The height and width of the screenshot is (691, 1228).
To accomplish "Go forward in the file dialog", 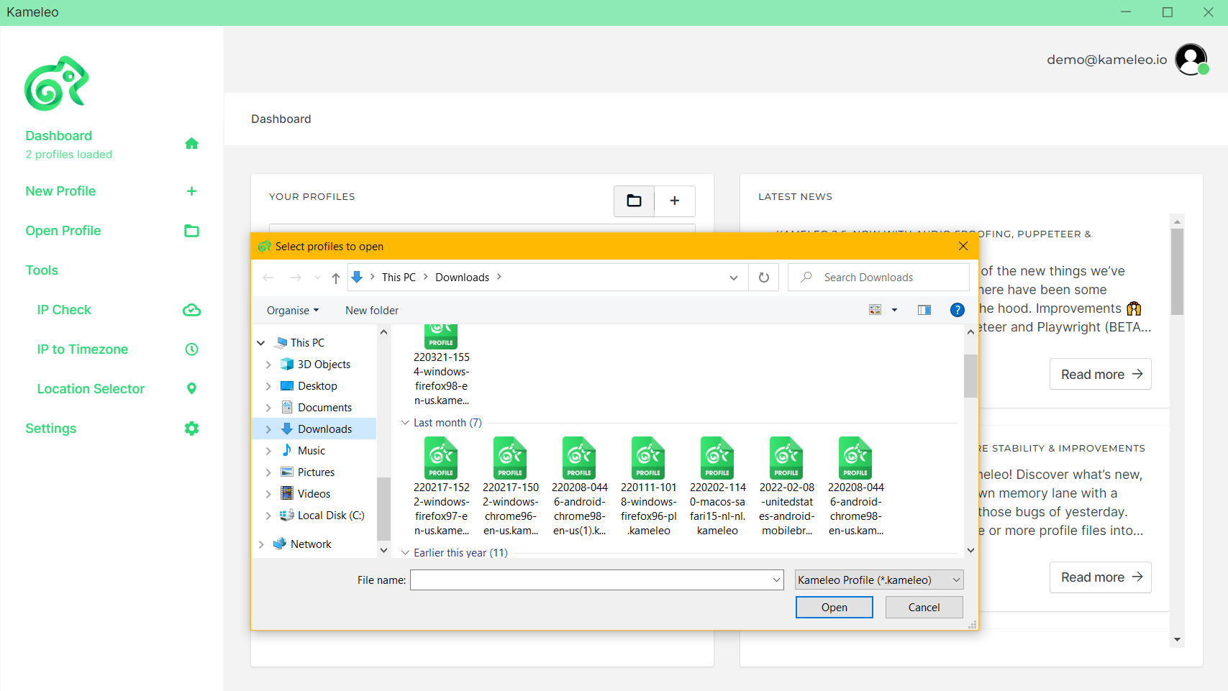I will [296, 278].
